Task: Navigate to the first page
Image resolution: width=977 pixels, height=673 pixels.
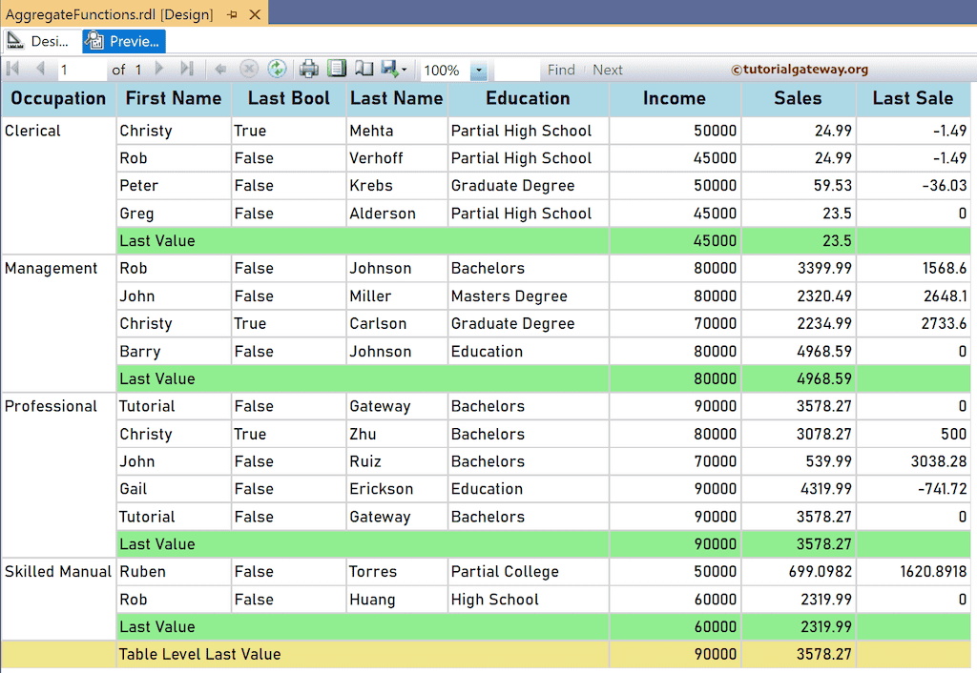Action: point(11,69)
